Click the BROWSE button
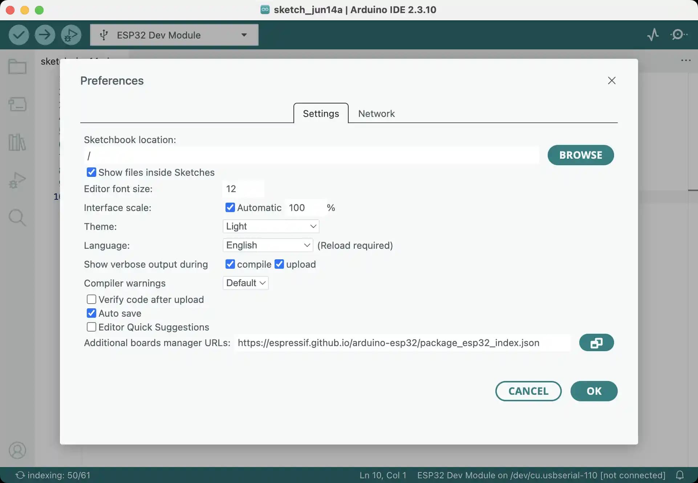Screen dimensions: 698x483 pyautogui.click(x=581, y=155)
